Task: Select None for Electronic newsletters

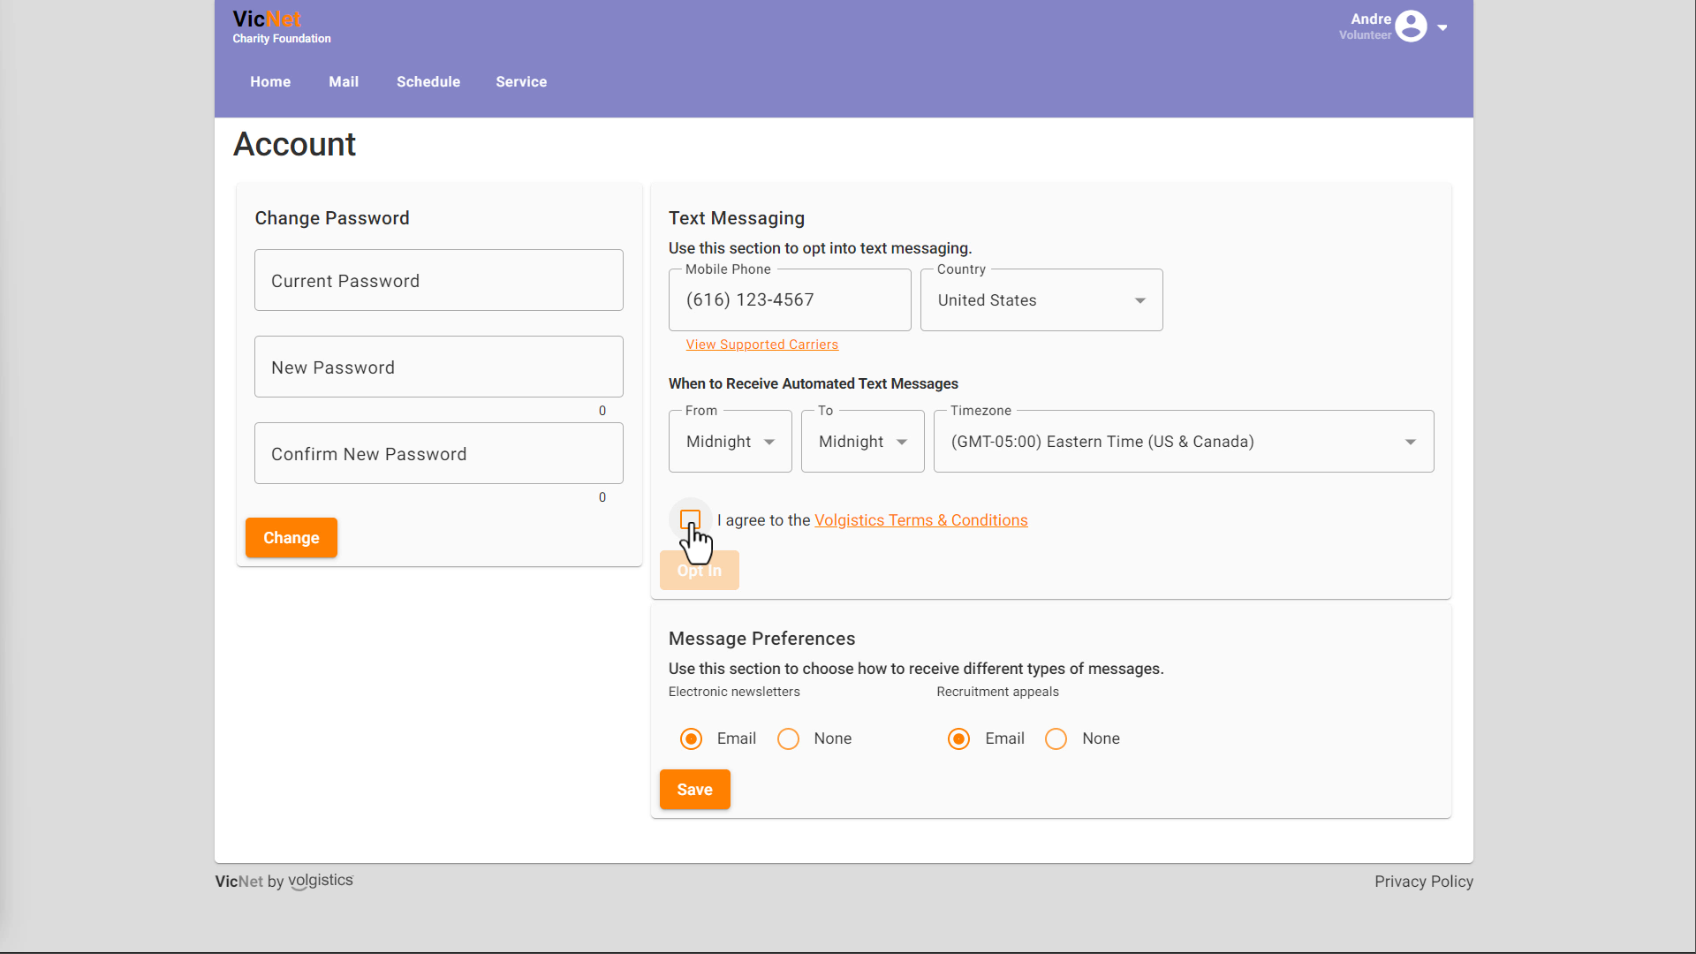Action: click(x=788, y=738)
